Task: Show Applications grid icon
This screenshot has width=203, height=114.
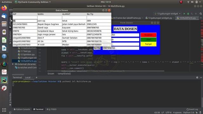Action: [4, 110]
